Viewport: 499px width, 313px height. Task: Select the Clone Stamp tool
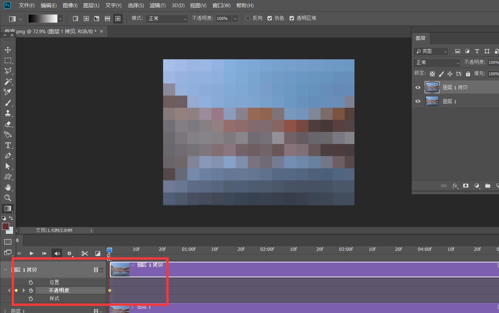pos(8,113)
